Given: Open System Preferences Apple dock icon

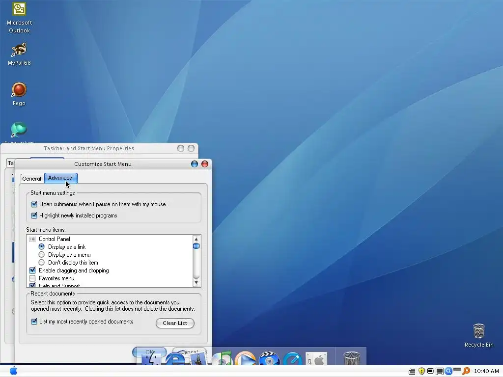Looking at the screenshot, I should coord(316,359).
